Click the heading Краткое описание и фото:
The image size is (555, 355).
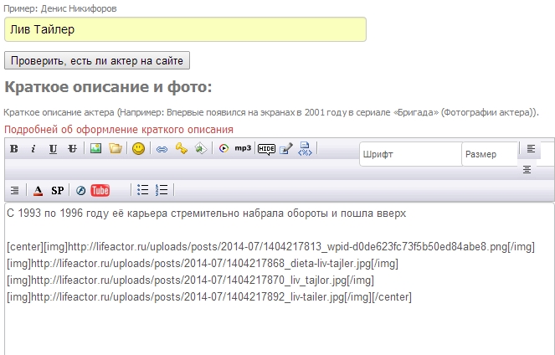(x=108, y=87)
